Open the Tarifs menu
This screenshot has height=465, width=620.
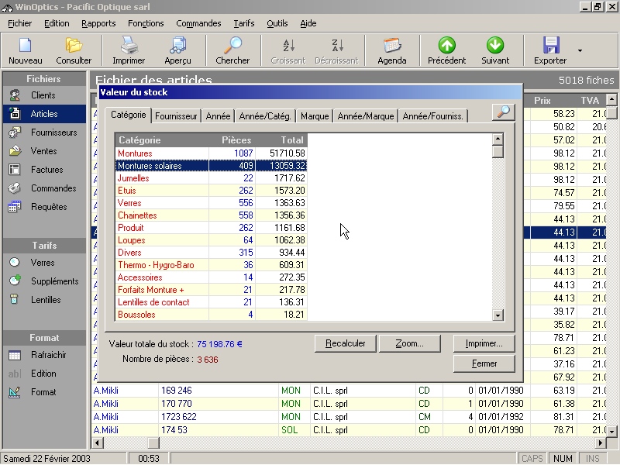pos(243,23)
